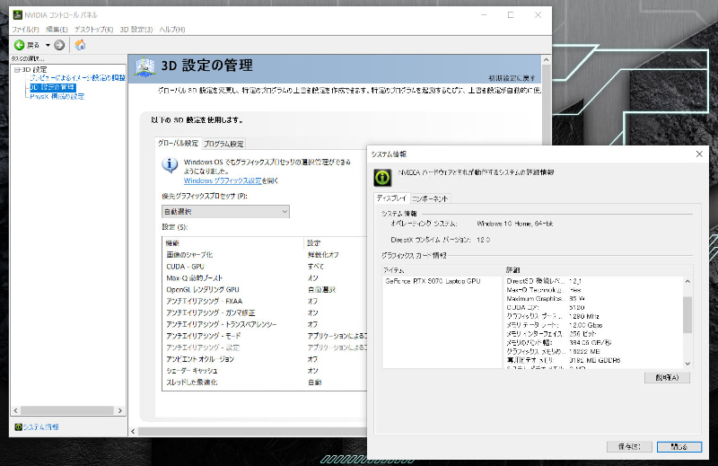Click the Home icon in toolbar
718x466 pixels.
[x=80, y=45]
